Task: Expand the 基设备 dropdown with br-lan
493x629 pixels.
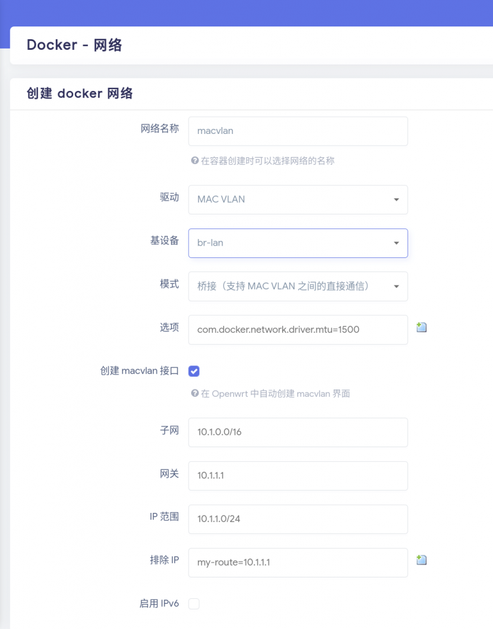Action: [298, 243]
